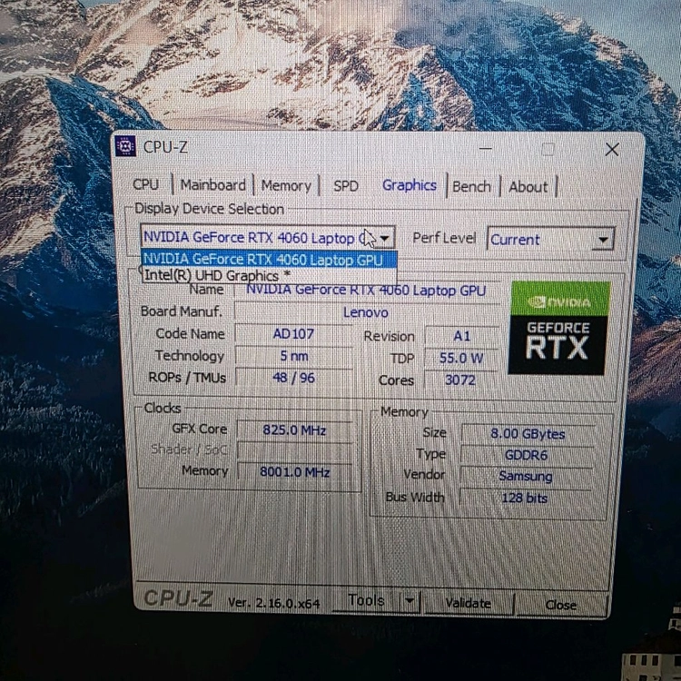Viewport: 681px width, 681px height.
Task: Expand the Tools dropdown arrow
Action: pos(410,601)
